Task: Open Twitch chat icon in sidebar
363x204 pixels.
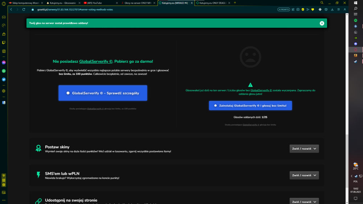Action: 4,42
